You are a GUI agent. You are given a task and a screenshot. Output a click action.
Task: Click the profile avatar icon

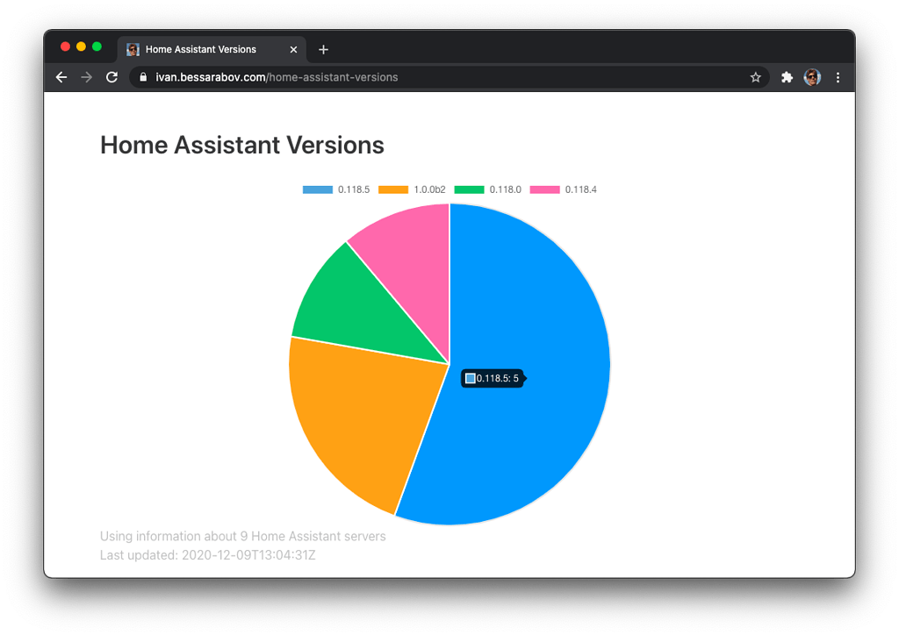pos(812,77)
